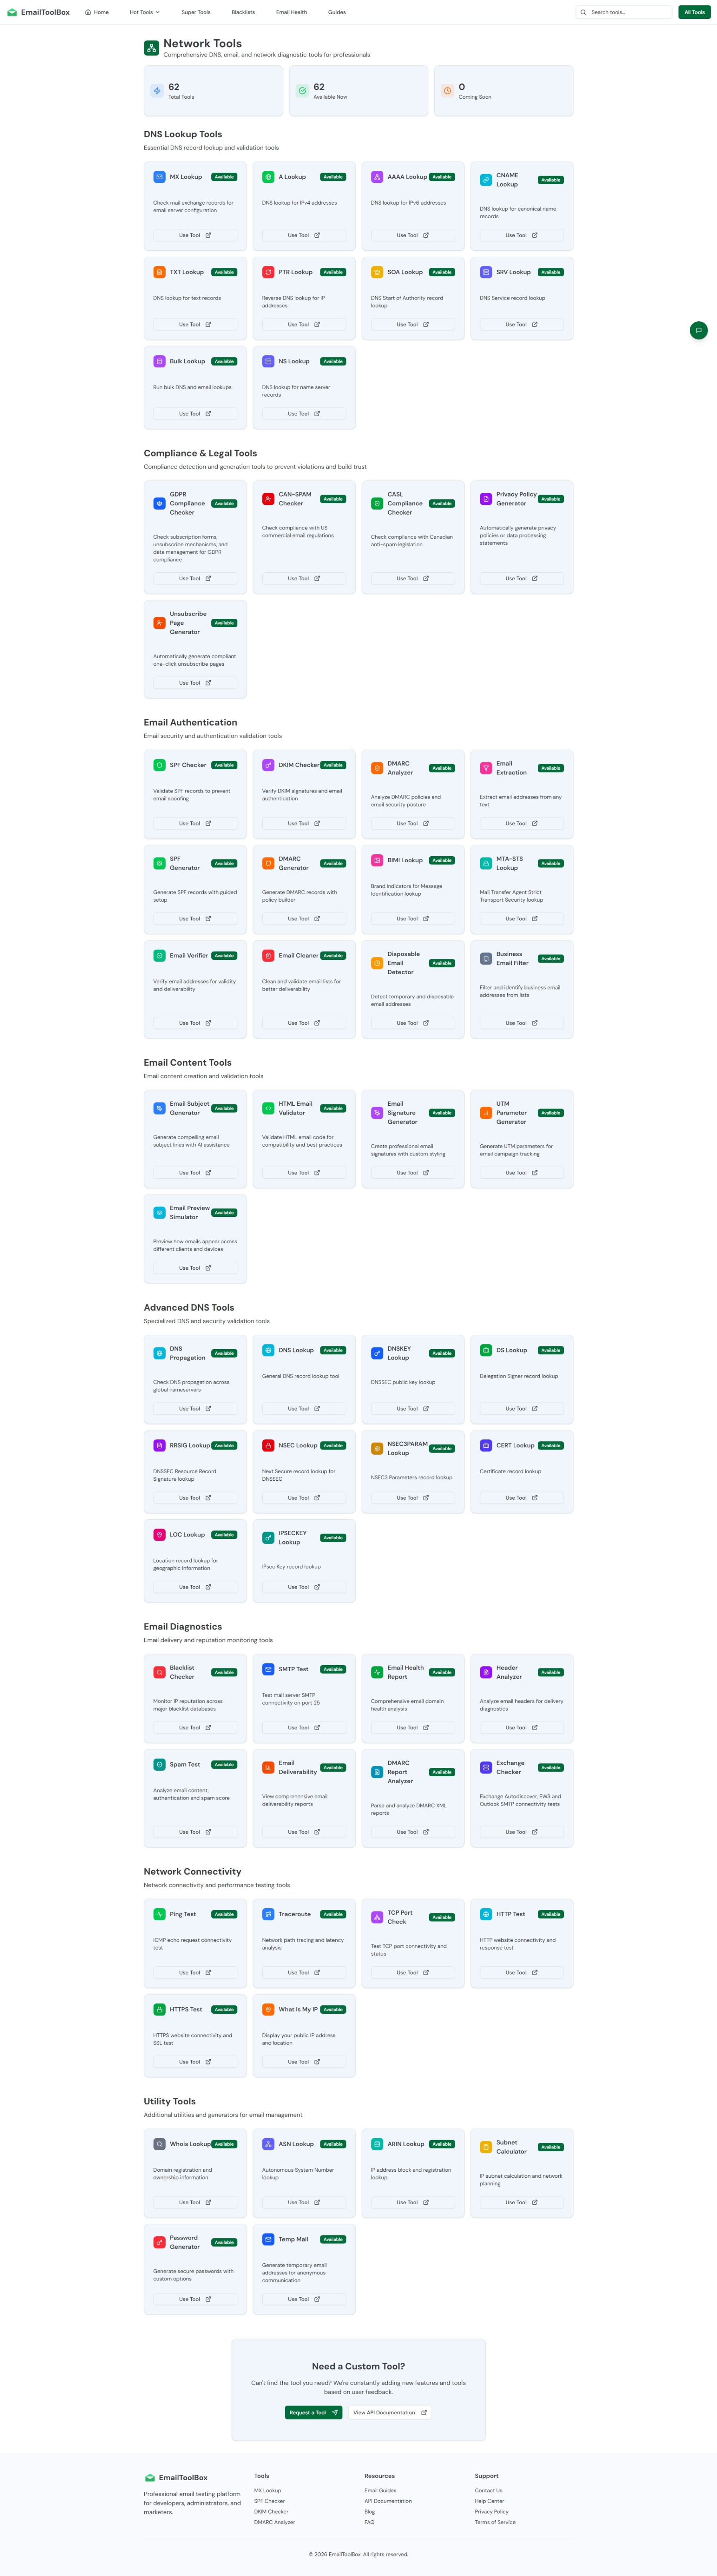This screenshot has height=2576, width=717.
Task: Click the LOC Lookup location pin icon
Action: (x=159, y=1534)
